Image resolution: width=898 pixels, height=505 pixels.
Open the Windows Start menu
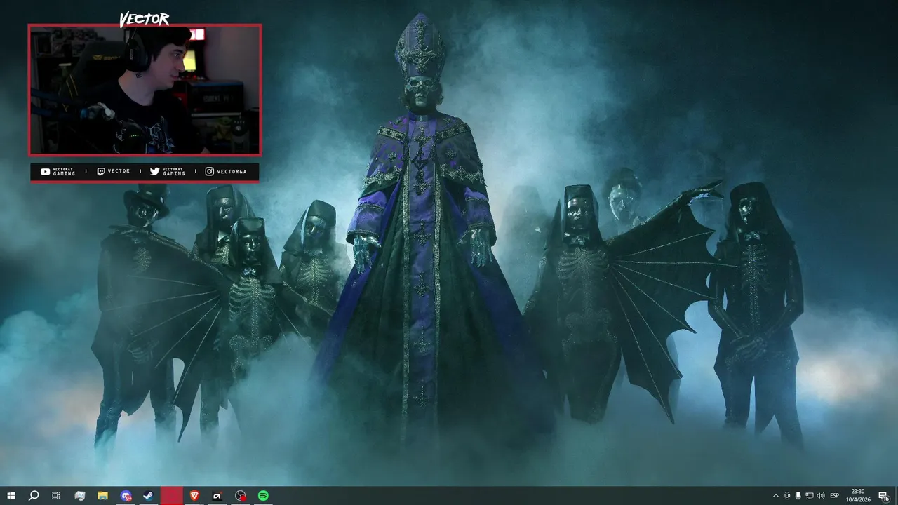(11, 496)
